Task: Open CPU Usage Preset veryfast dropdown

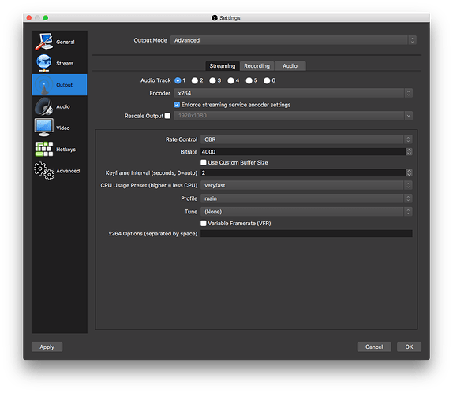Action: (306, 185)
